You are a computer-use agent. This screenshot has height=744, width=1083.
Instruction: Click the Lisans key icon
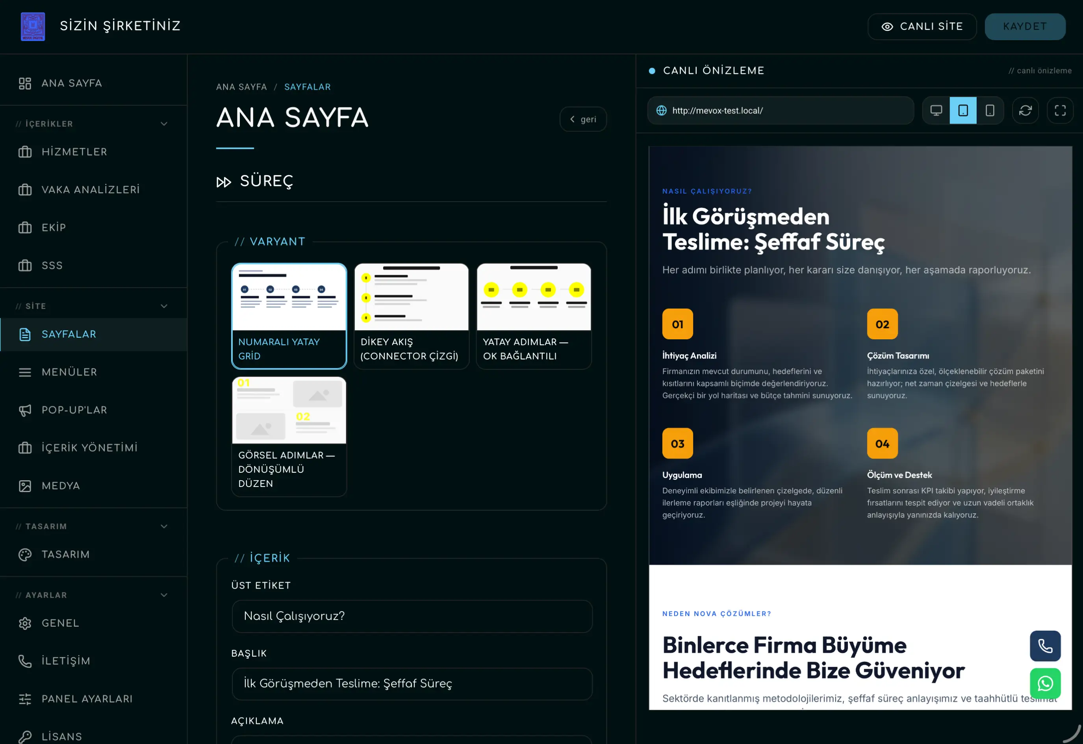click(x=25, y=737)
